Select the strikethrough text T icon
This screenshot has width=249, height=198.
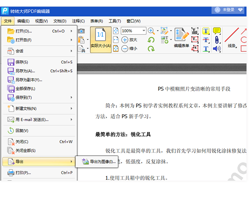tap(206, 40)
